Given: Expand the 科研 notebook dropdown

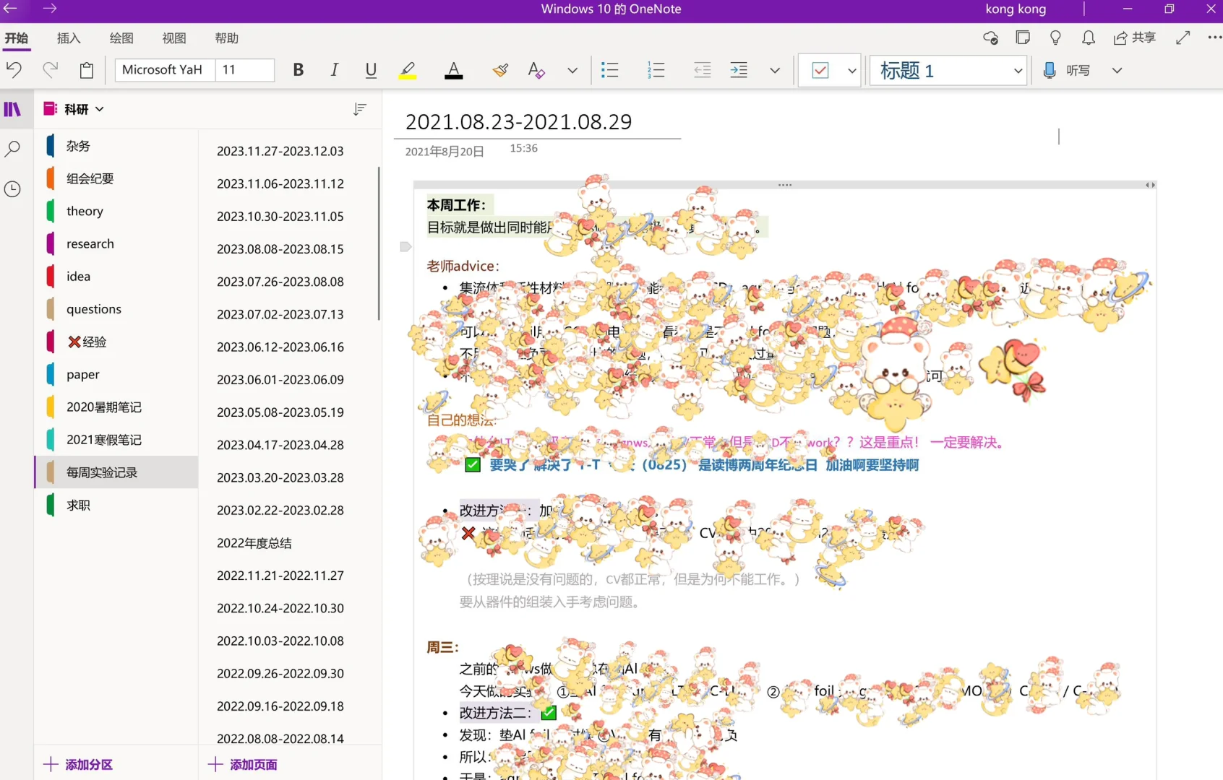Looking at the screenshot, I should click(x=100, y=108).
